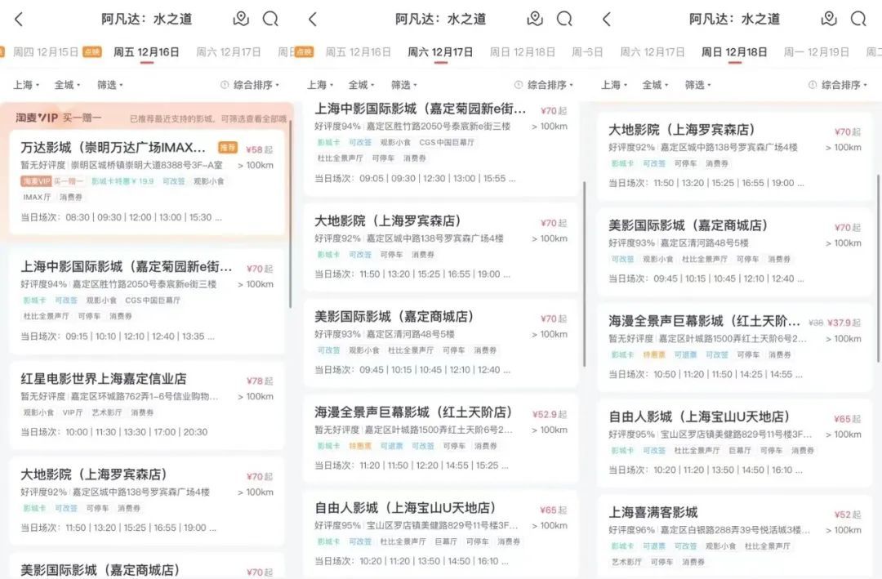The width and height of the screenshot is (882, 579).
Task: Open 筛选 filter dropdown on 12月16日 screen
Action: pyautogui.click(x=109, y=85)
